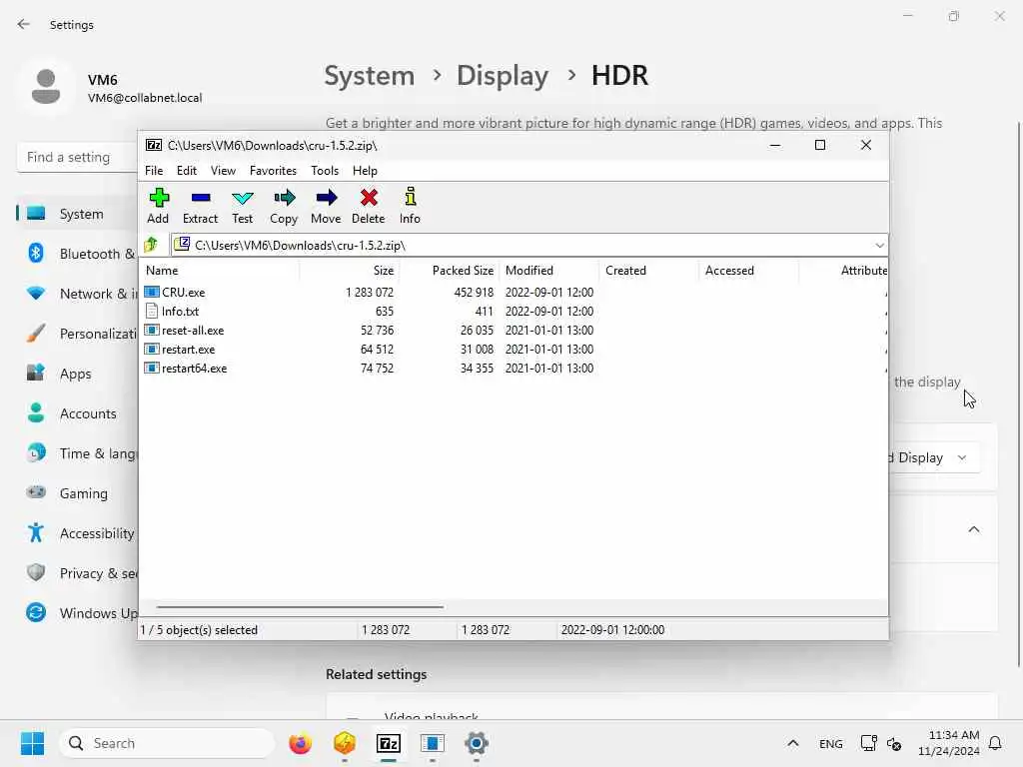
Task: Open Accessibility in Settings sidebar
Action: point(77,533)
